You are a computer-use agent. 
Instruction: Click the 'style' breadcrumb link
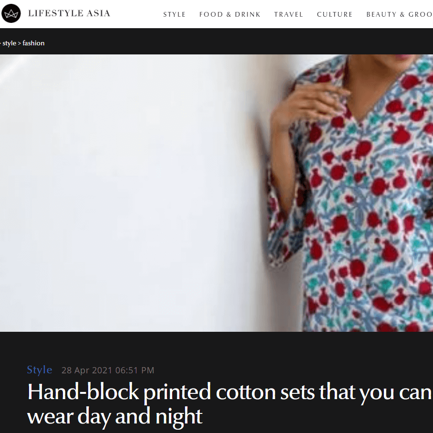[x=10, y=43]
